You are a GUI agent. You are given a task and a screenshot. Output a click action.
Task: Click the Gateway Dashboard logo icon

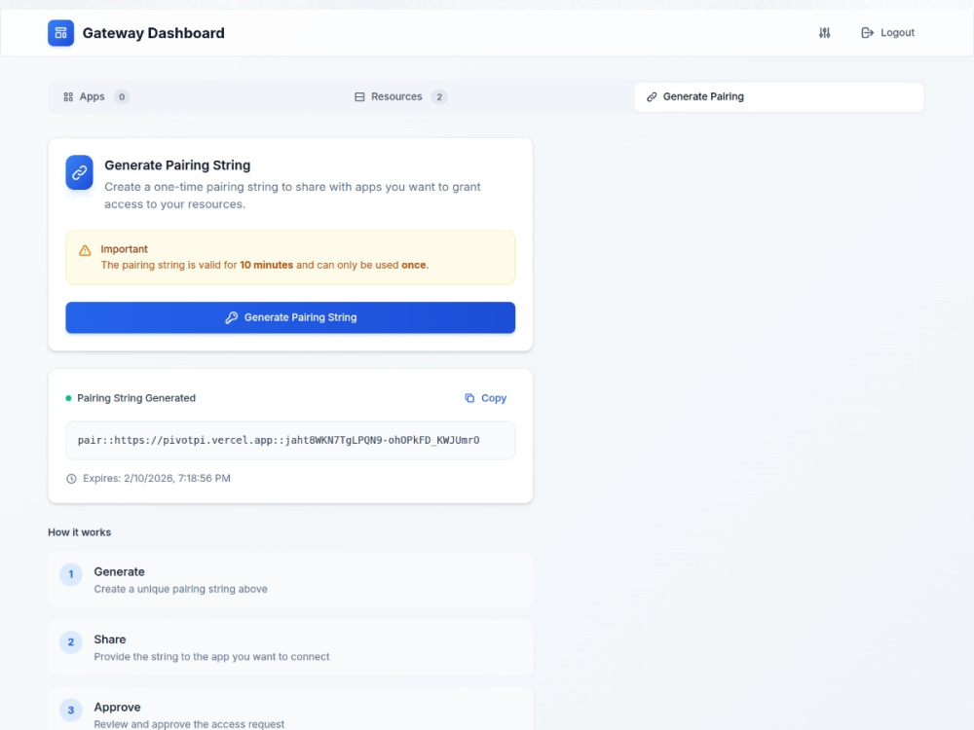point(60,33)
